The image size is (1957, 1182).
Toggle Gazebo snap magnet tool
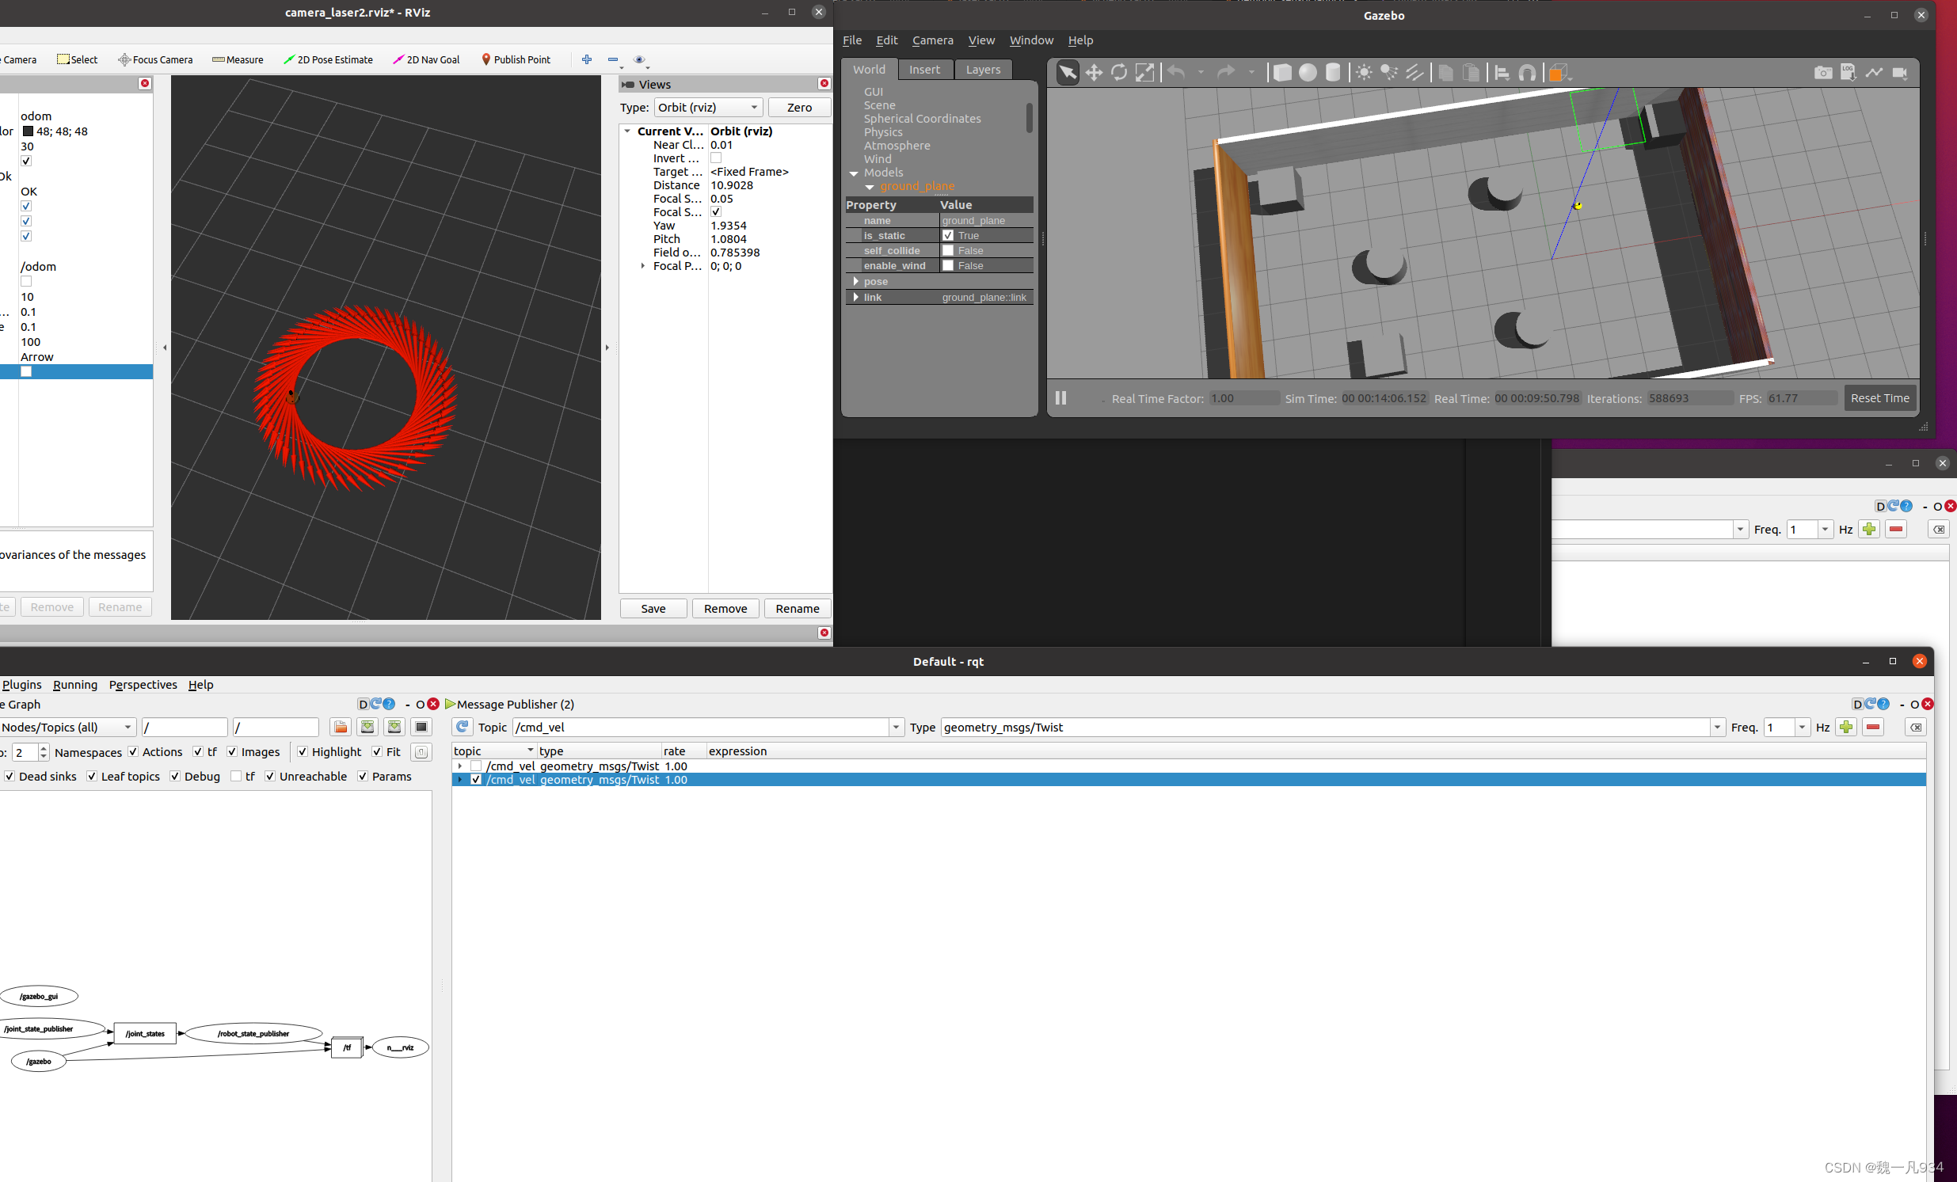pos(1526,73)
